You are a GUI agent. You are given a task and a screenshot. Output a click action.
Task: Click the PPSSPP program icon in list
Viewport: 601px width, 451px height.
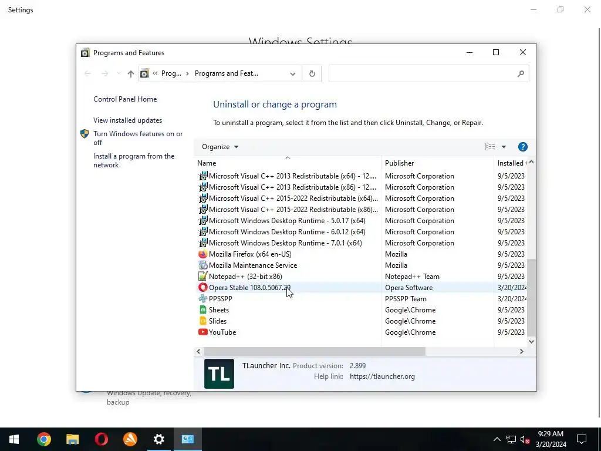pyautogui.click(x=202, y=298)
